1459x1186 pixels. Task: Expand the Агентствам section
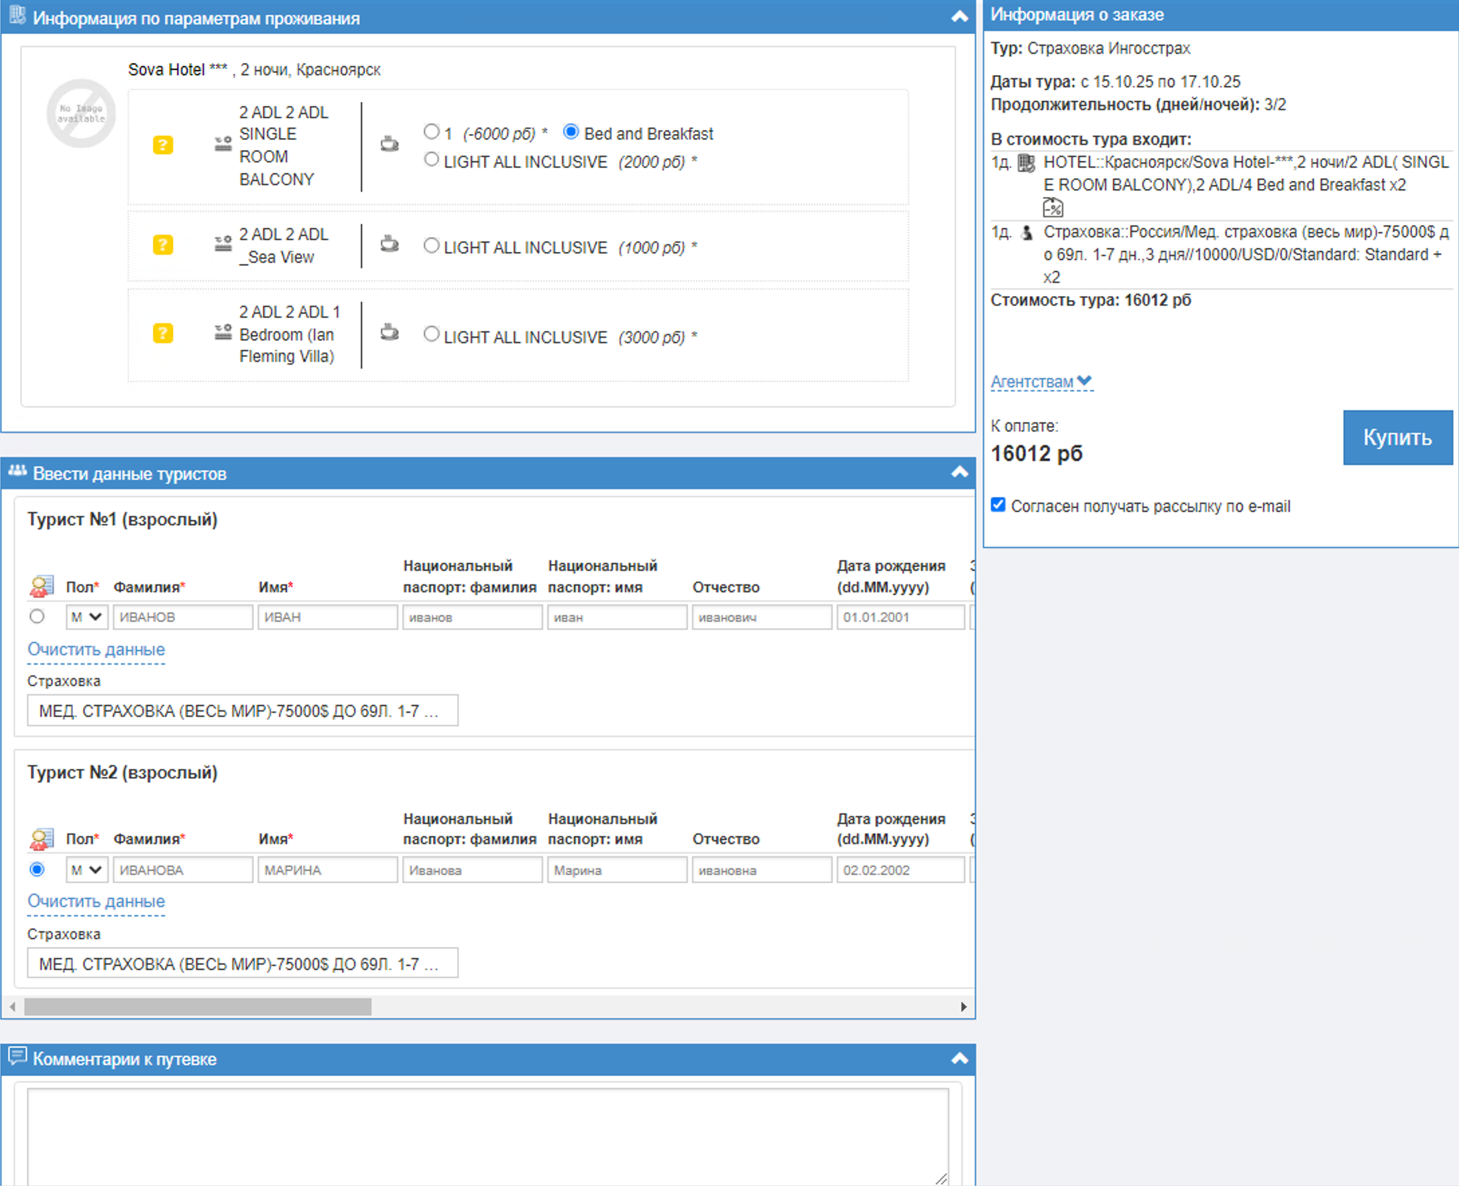point(1041,382)
